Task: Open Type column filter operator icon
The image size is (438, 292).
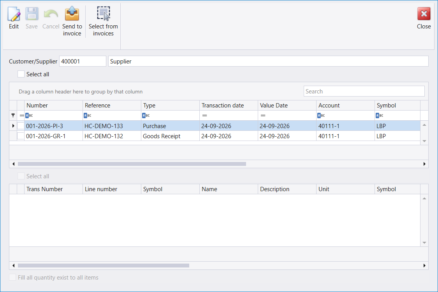Action: point(146,115)
